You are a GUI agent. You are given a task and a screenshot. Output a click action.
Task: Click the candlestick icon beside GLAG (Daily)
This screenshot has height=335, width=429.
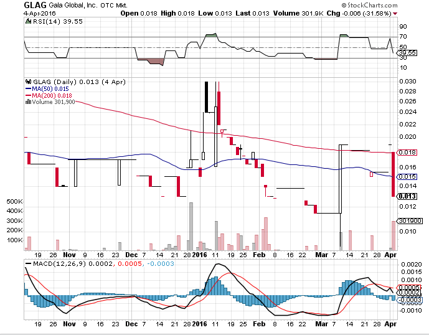click(28, 82)
